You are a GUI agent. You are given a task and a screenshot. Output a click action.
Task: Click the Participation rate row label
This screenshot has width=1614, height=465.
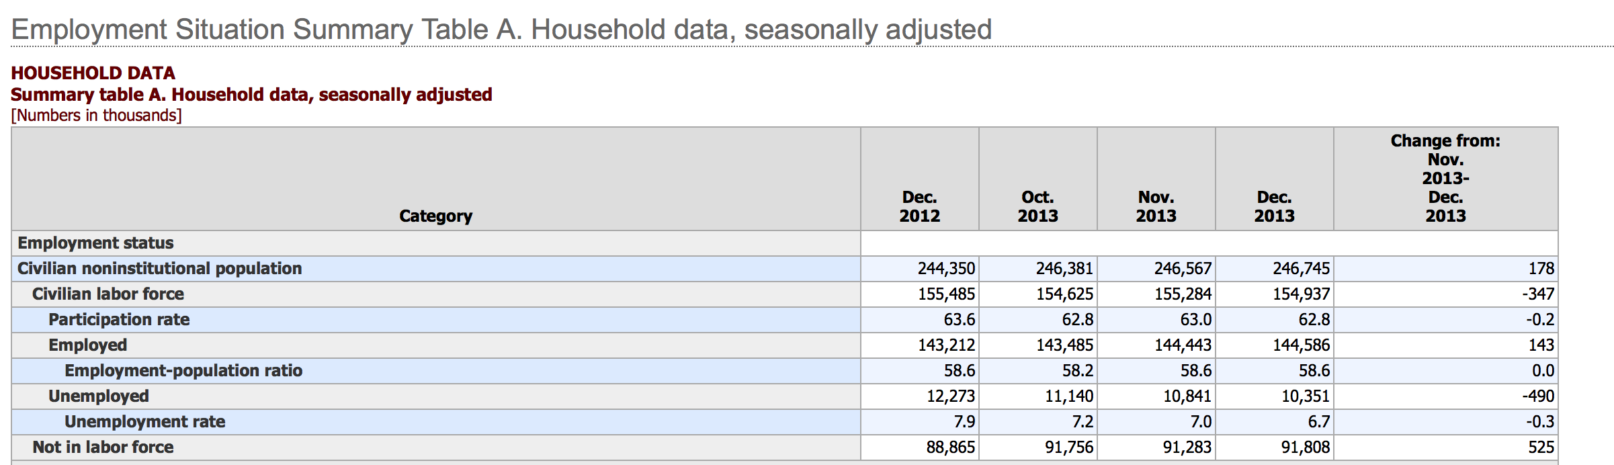click(x=119, y=320)
